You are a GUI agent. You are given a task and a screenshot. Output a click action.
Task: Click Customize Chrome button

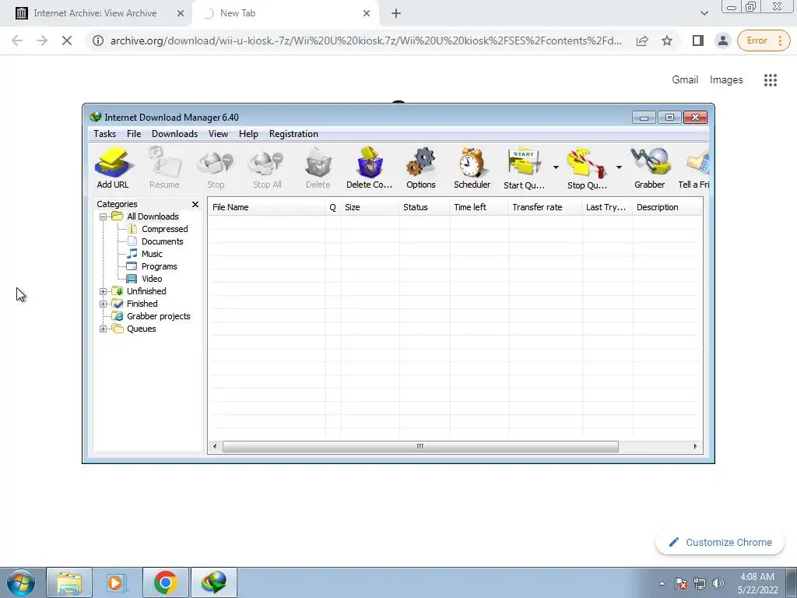(720, 543)
